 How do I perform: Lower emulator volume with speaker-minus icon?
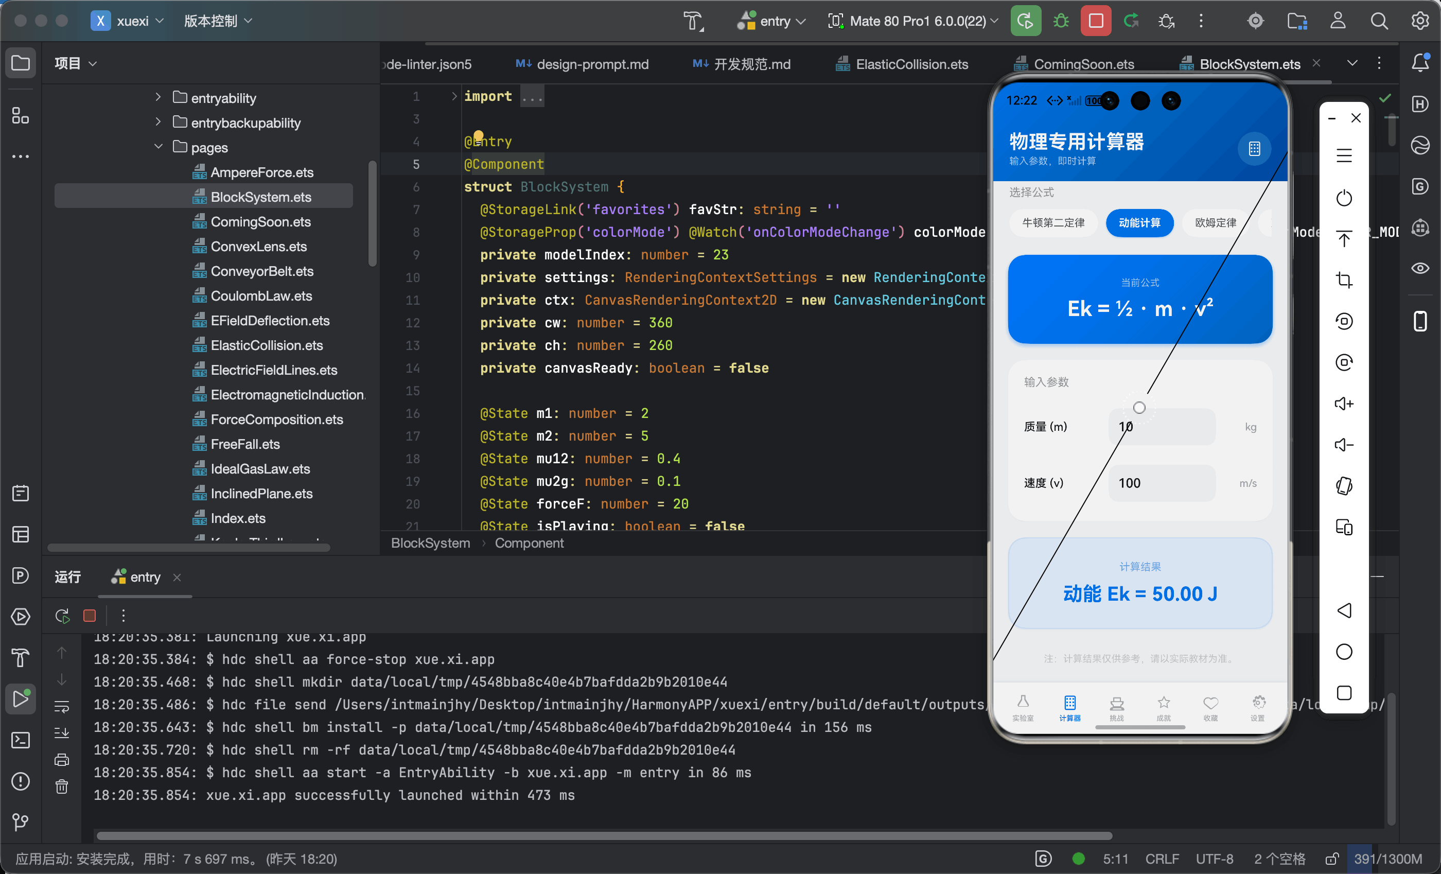tap(1344, 445)
